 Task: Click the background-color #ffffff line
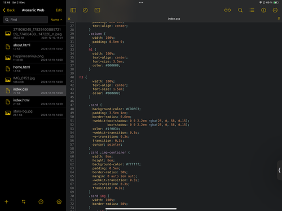point(116,164)
